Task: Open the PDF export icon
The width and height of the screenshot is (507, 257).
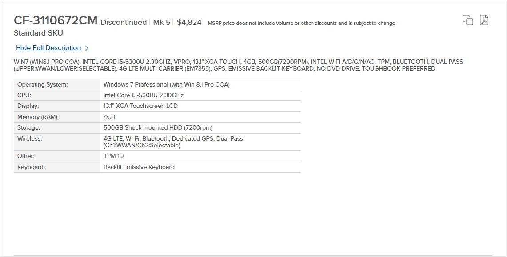Action: (484, 20)
